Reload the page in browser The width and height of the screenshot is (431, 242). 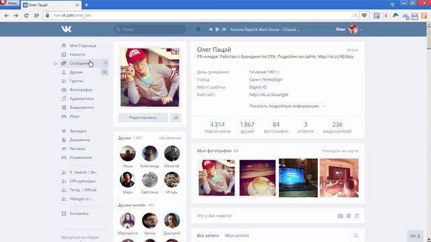[26, 15]
